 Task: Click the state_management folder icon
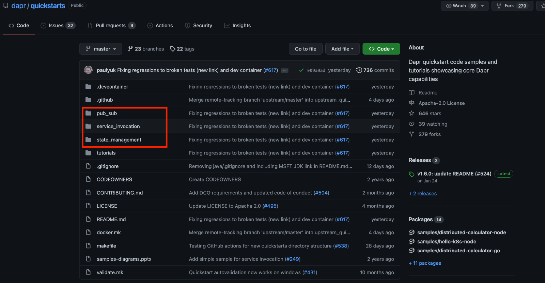pyautogui.click(x=89, y=140)
